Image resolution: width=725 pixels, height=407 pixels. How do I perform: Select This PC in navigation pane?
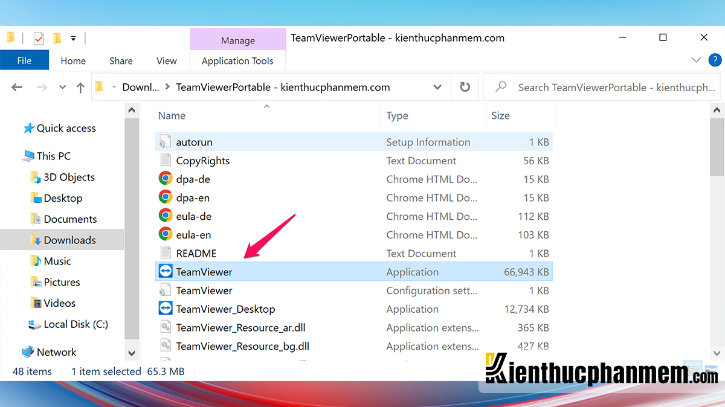pyautogui.click(x=53, y=156)
